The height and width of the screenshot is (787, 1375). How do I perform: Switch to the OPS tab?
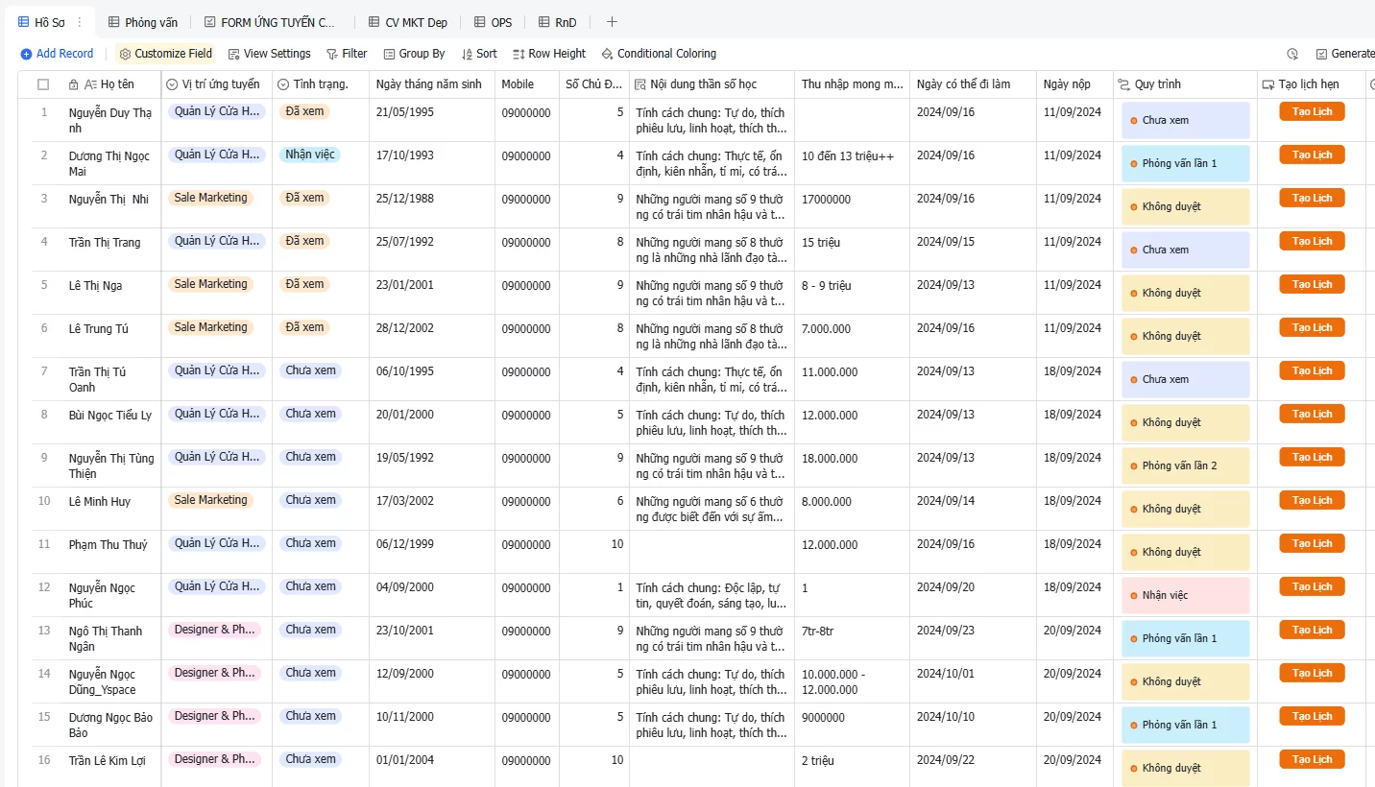click(494, 22)
